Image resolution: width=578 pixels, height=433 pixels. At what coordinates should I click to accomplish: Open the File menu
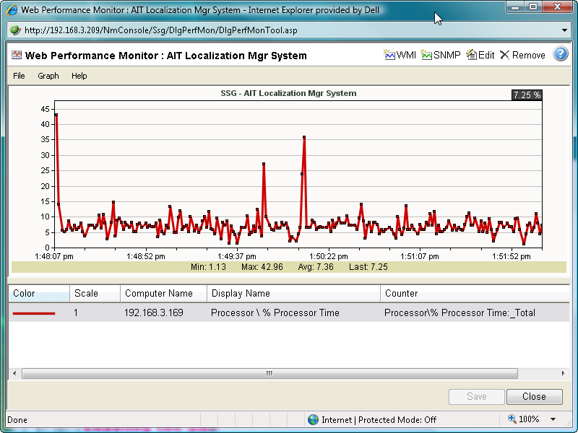point(19,76)
